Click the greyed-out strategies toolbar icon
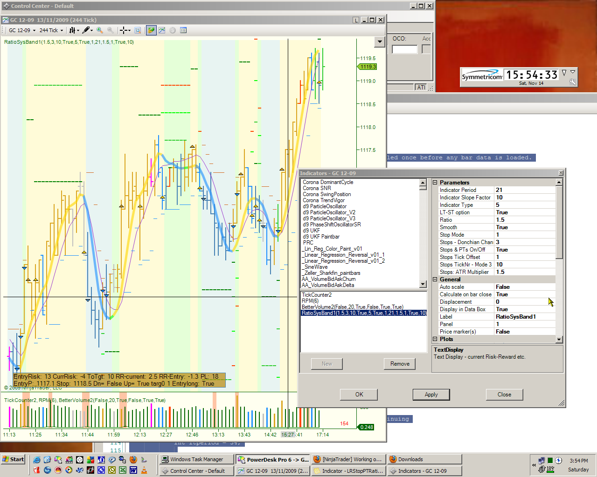 tap(173, 30)
